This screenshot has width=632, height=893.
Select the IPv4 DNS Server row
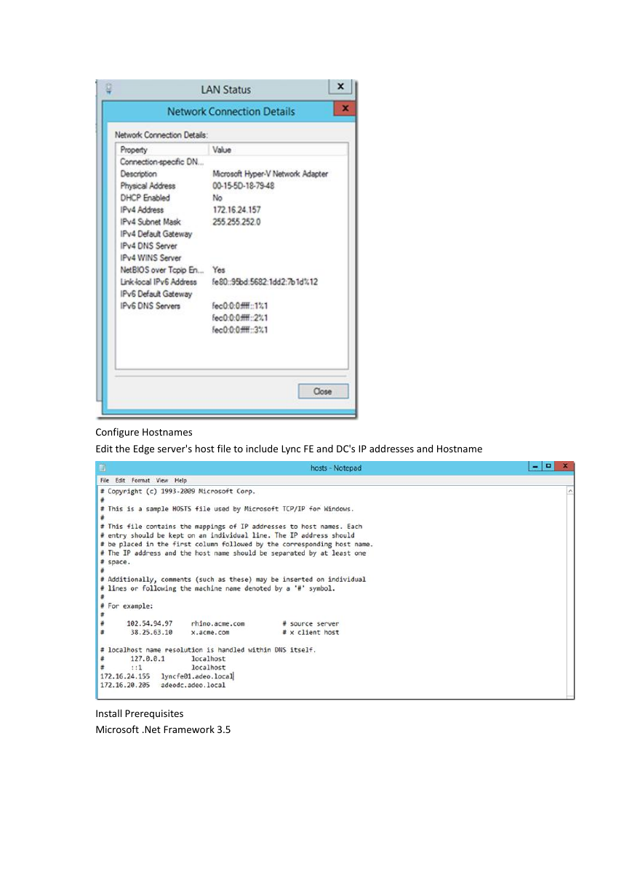(231, 246)
